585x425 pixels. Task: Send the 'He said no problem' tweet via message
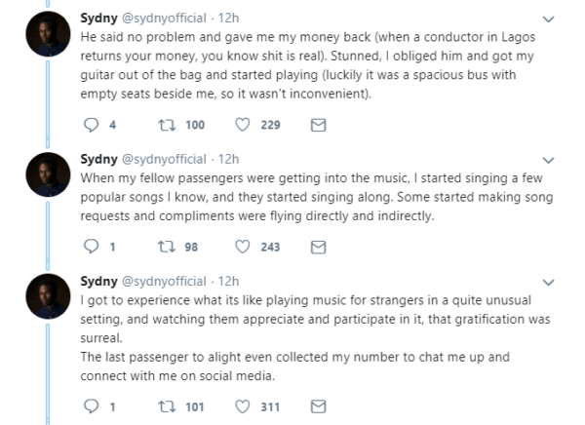pos(318,125)
